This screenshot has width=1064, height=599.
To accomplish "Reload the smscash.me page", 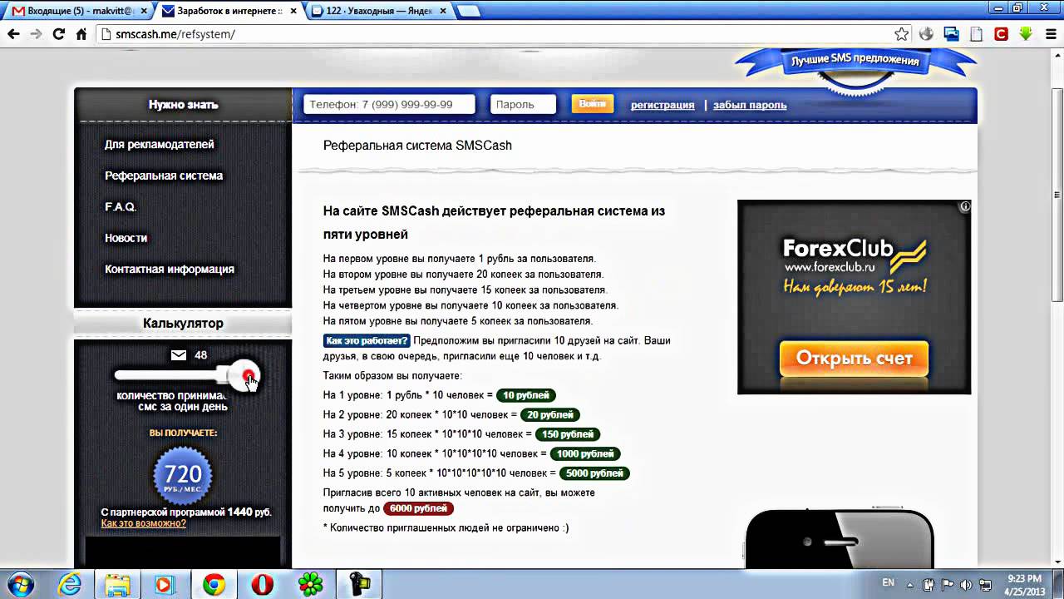I will [x=58, y=34].
